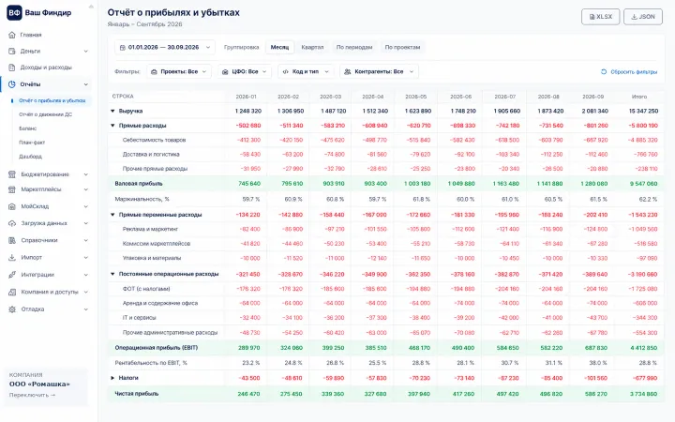Collapse the sidebar with the top arrow
Screen dimensions: 675x422
91,7
